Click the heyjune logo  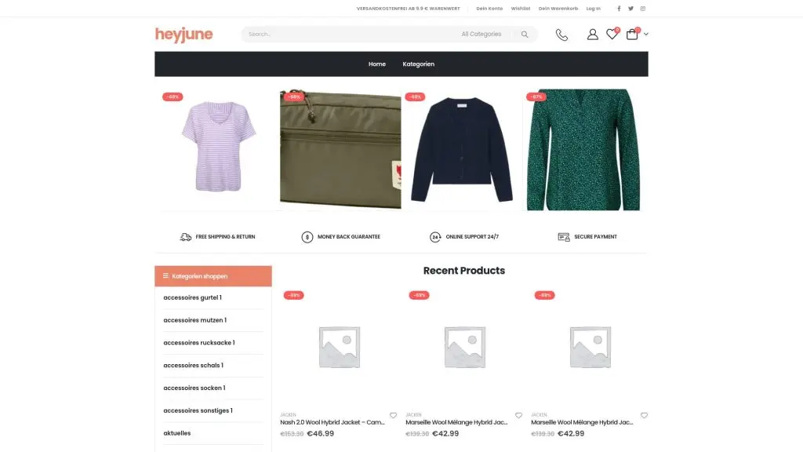[183, 35]
